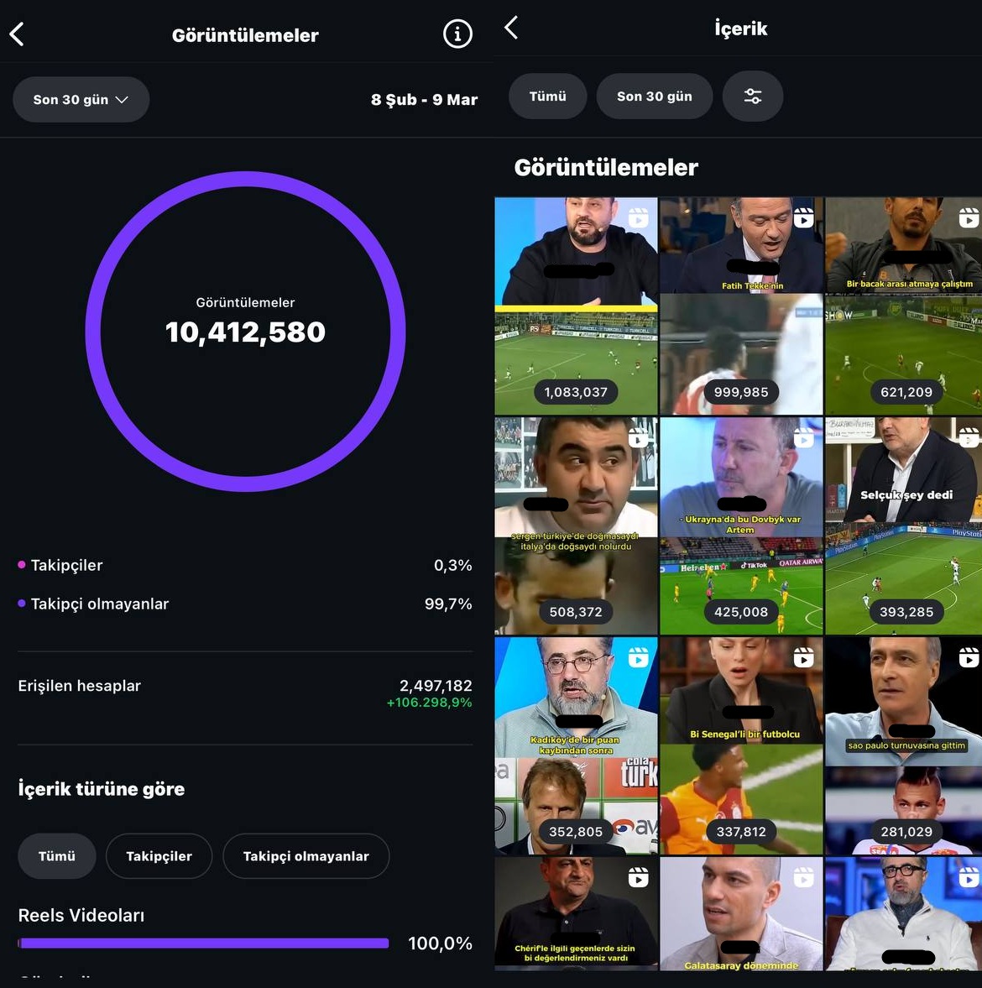Image resolution: width=982 pixels, height=988 pixels.
Task: Tap the back arrow on Görüntülemeler screen
Action: [17, 34]
